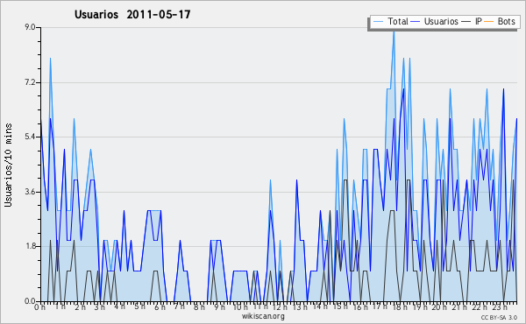526x324 pixels.
Task: Click the x-axis label '22 h'
Action: [480, 306]
